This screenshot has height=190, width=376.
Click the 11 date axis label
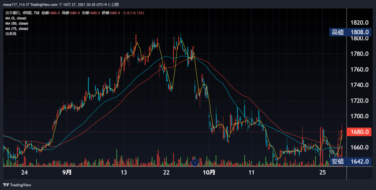point(251,172)
